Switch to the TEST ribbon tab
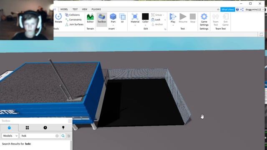 coord(75,9)
